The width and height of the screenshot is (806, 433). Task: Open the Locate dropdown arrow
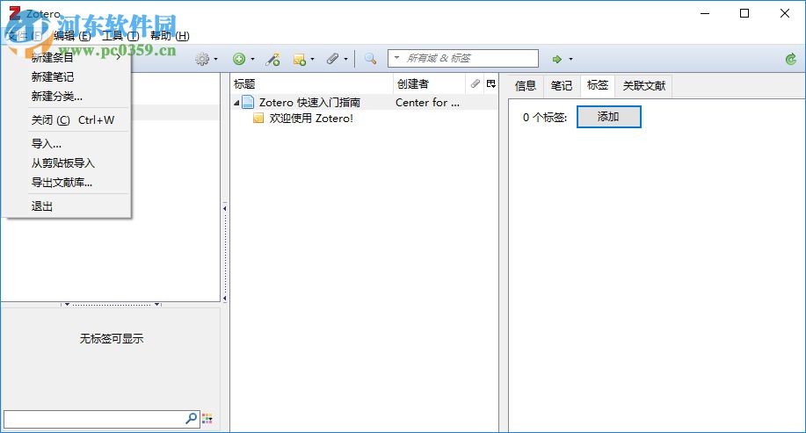(x=570, y=59)
